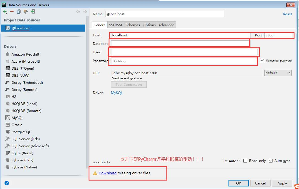
Task: Click the Port field
Action: 278,35
